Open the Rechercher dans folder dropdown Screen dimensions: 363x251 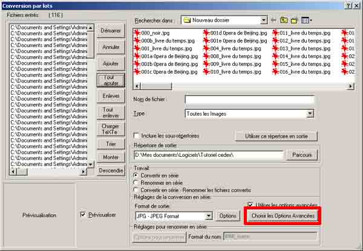[264, 21]
